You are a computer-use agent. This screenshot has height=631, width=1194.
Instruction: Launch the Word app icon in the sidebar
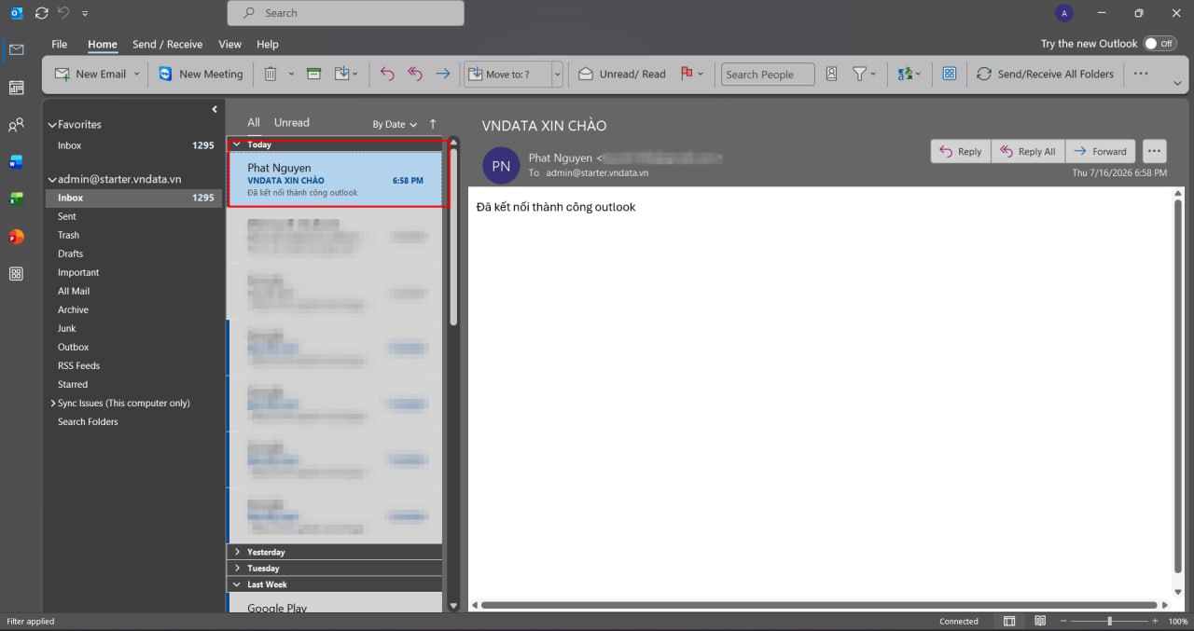click(x=16, y=162)
